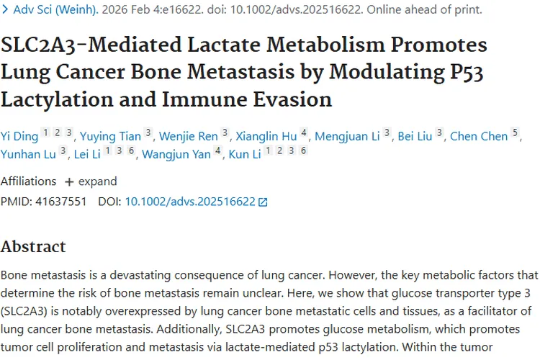Open the DOI link 10.1002/advs.202516622
This screenshot has width=540, height=360.
pyautogui.click(x=190, y=202)
